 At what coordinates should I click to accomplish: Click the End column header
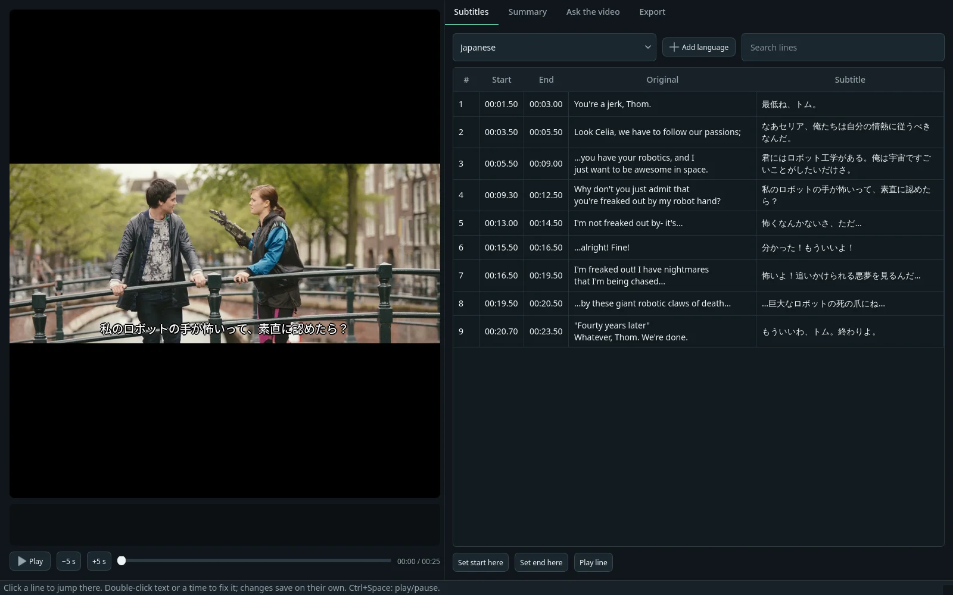pyautogui.click(x=546, y=80)
